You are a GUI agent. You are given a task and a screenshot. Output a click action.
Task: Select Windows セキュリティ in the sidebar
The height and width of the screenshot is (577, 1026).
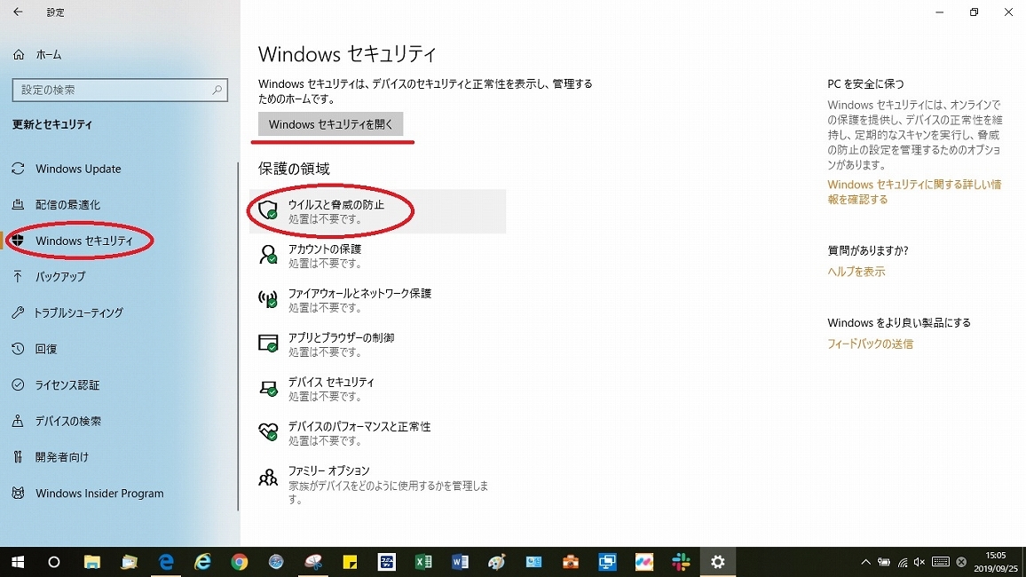click(83, 241)
